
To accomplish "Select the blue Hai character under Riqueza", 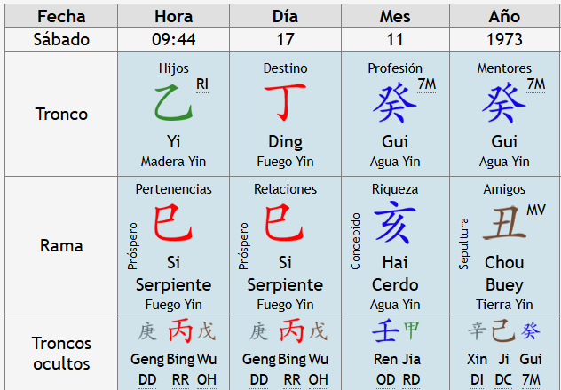I will point(395,222).
